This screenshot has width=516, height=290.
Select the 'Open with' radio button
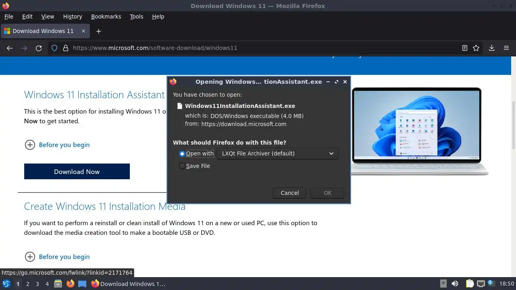coord(182,154)
